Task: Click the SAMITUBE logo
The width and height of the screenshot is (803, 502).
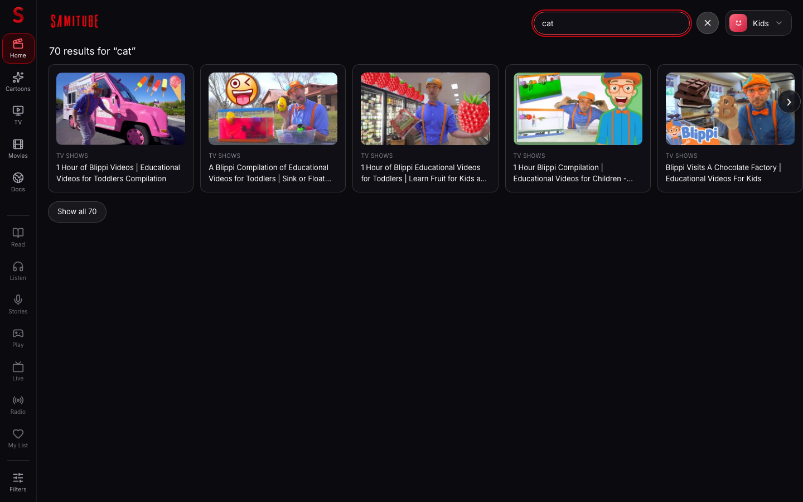Action: click(x=75, y=21)
